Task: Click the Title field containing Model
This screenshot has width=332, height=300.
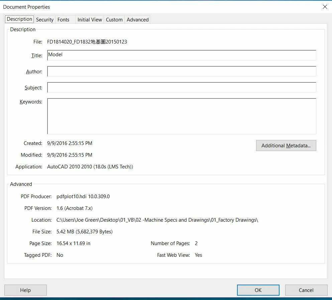Action: click(x=182, y=55)
